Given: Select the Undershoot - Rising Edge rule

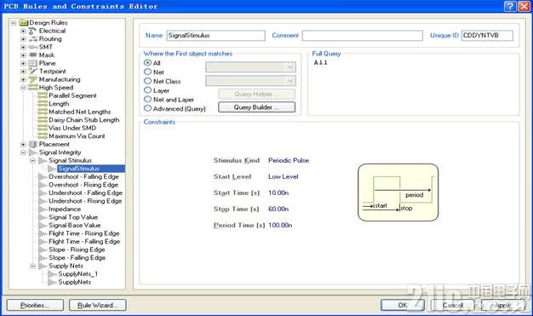Looking at the screenshot, I should click(85, 201).
